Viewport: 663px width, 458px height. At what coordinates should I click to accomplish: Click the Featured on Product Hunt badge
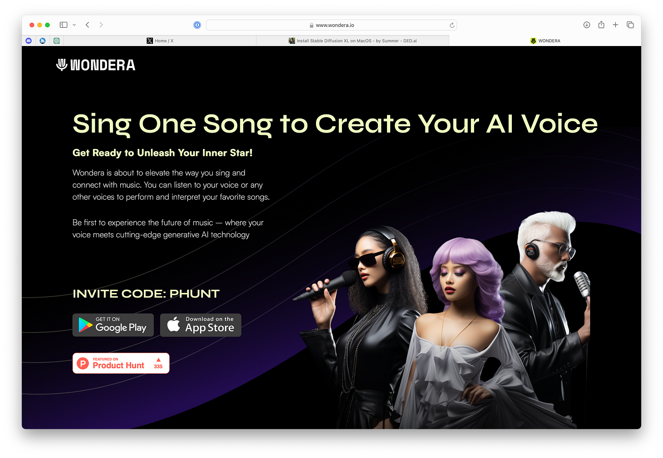tap(121, 363)
